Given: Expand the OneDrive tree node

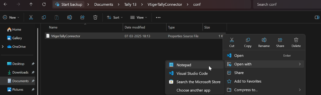Looking at the screenshot, I should click(x=3, y=47).
